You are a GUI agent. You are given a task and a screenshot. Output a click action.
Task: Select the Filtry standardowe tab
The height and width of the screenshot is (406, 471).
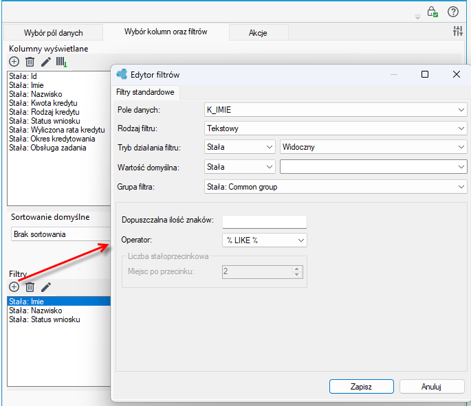pyautogui.click(x=145, y=92)
